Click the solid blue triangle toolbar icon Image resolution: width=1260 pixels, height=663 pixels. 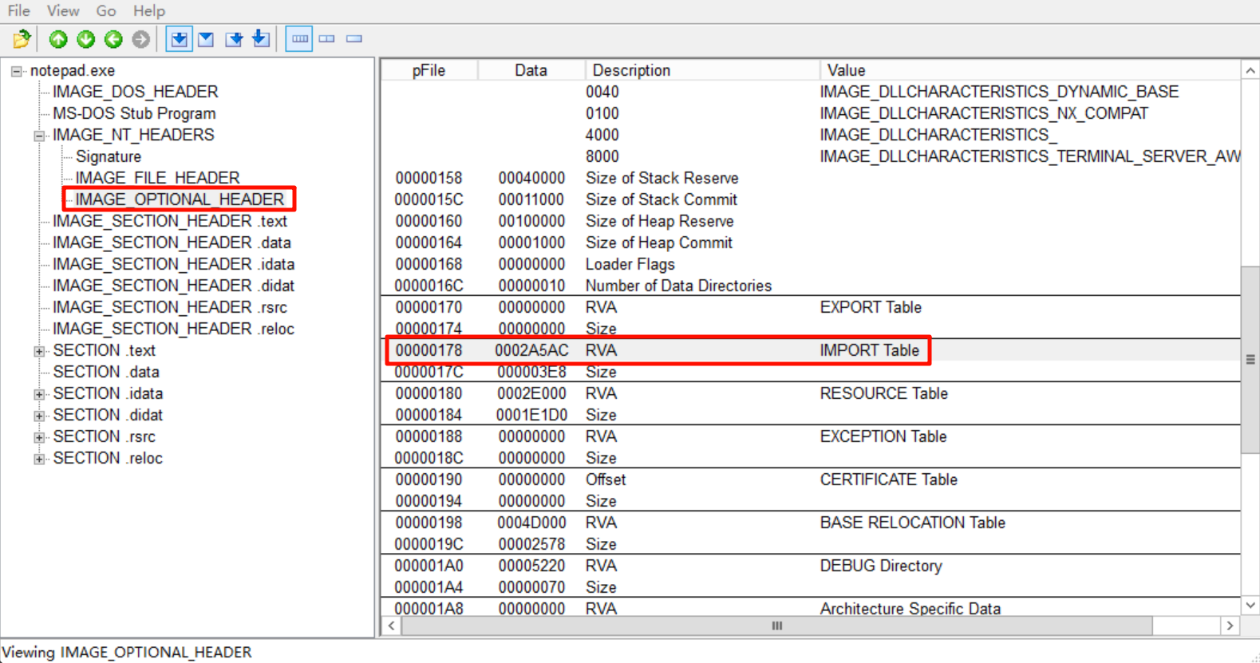206,38
